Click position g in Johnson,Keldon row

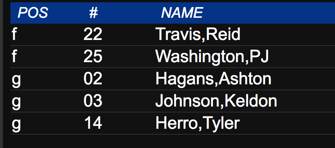(x=16, y=102)
